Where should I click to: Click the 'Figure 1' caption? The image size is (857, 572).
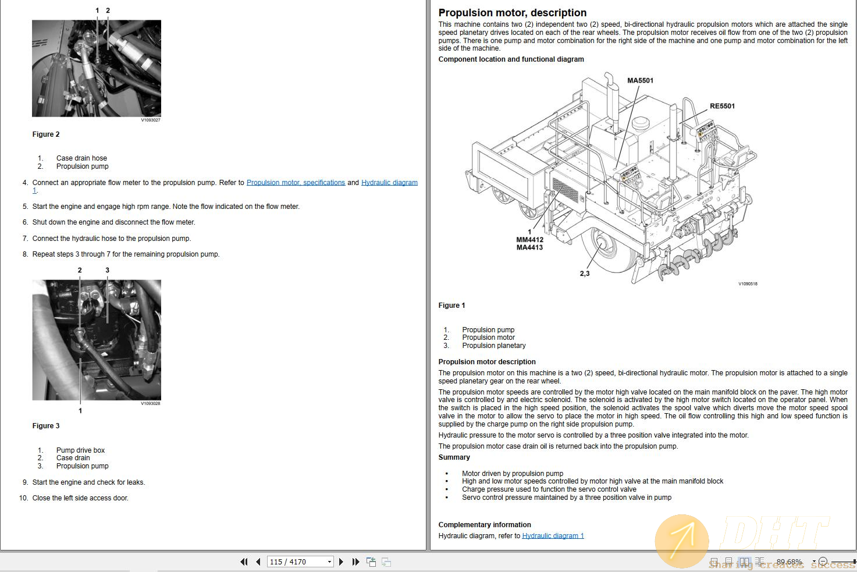(451, 305)
